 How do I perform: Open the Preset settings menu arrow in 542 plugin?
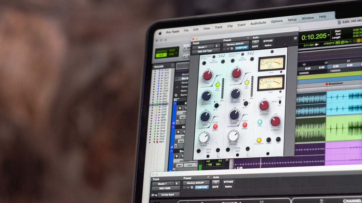(248, 38)
